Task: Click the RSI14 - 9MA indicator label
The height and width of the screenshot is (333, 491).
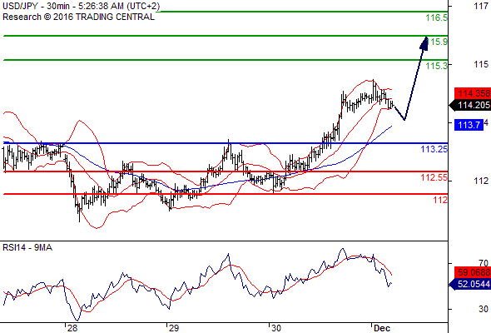Action: coord(27,247)
